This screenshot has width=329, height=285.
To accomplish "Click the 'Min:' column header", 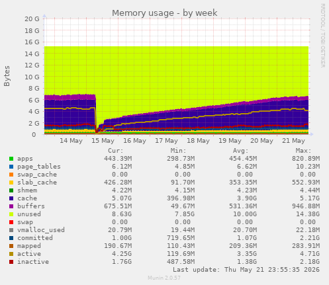I will pyautogui.click(x=178, y=151).
